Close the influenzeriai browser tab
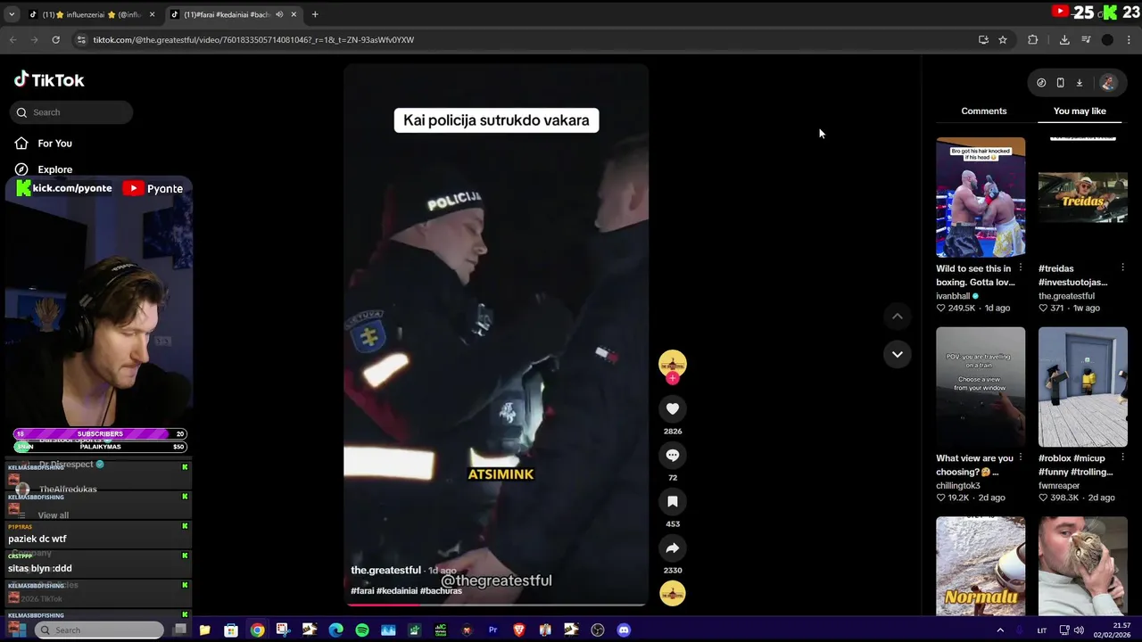Screen dimensions: 1142x642 [x=152, y=14]
